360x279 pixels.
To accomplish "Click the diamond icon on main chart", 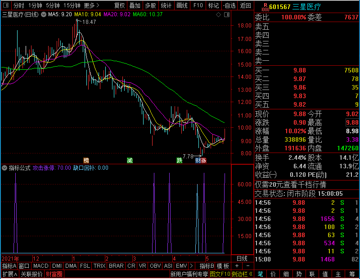I will [218, 15].
